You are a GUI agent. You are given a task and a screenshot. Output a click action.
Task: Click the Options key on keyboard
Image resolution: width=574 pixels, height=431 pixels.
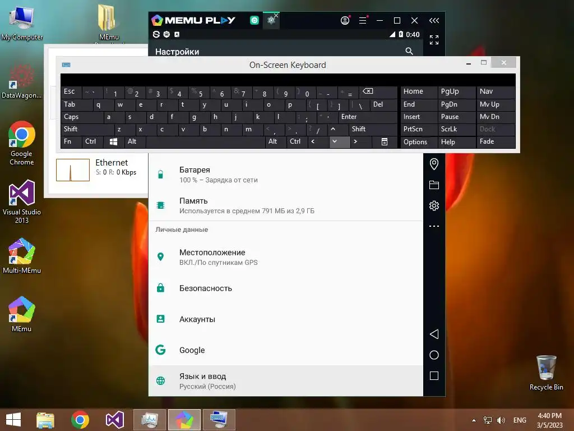419,142
